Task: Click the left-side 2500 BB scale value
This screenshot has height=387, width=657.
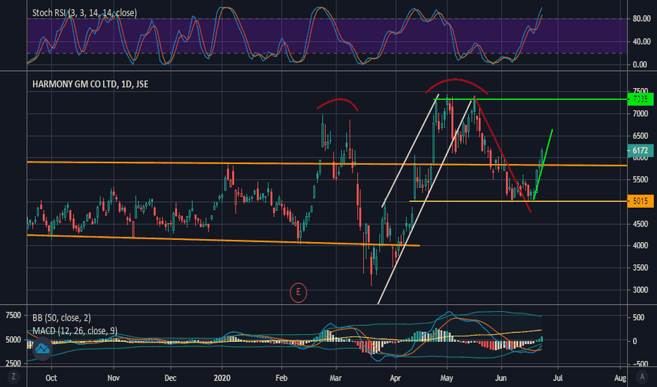Action: 13,364
